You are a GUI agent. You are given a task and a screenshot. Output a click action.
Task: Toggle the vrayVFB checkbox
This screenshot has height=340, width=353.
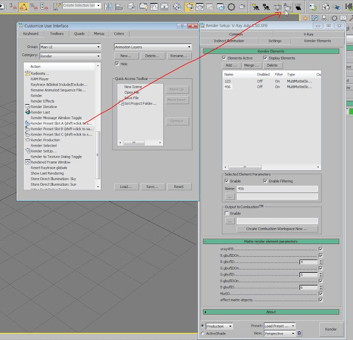(x=320, y=249)
